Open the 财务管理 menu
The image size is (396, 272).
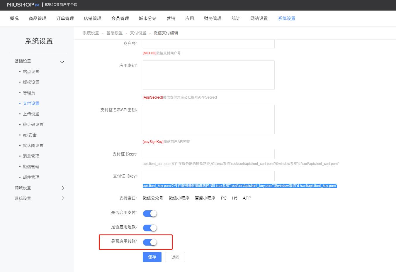point(212,18)
